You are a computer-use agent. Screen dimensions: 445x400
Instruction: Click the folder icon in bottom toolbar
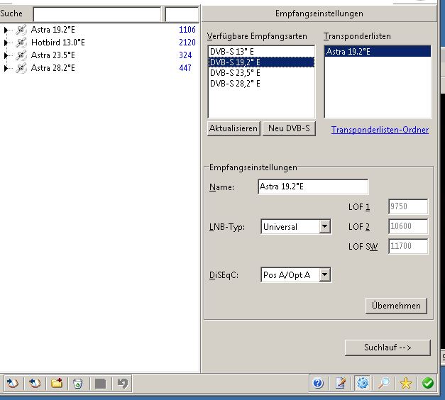(x=56, y=383)
